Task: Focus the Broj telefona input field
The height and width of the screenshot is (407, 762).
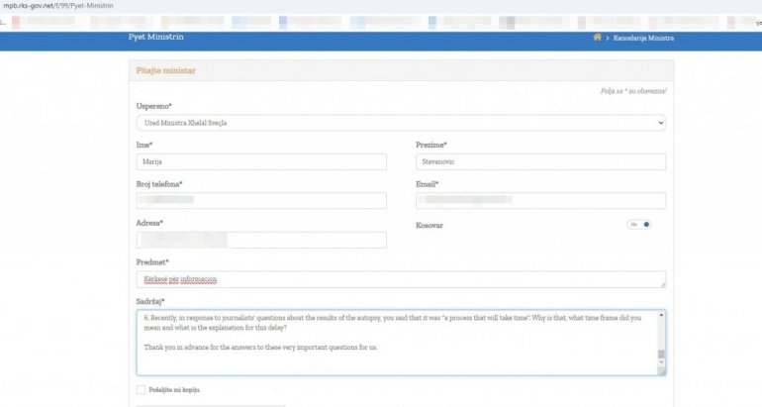Action: pos(260,201)
